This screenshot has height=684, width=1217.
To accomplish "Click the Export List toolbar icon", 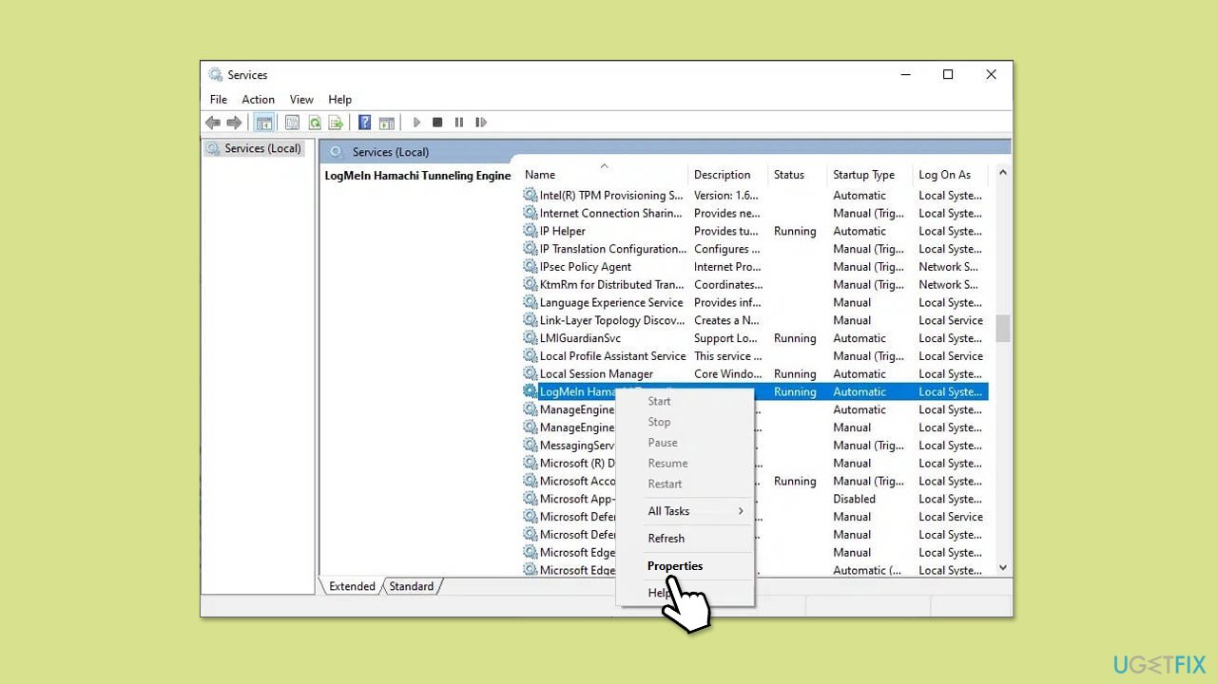I will click(336, 123).
